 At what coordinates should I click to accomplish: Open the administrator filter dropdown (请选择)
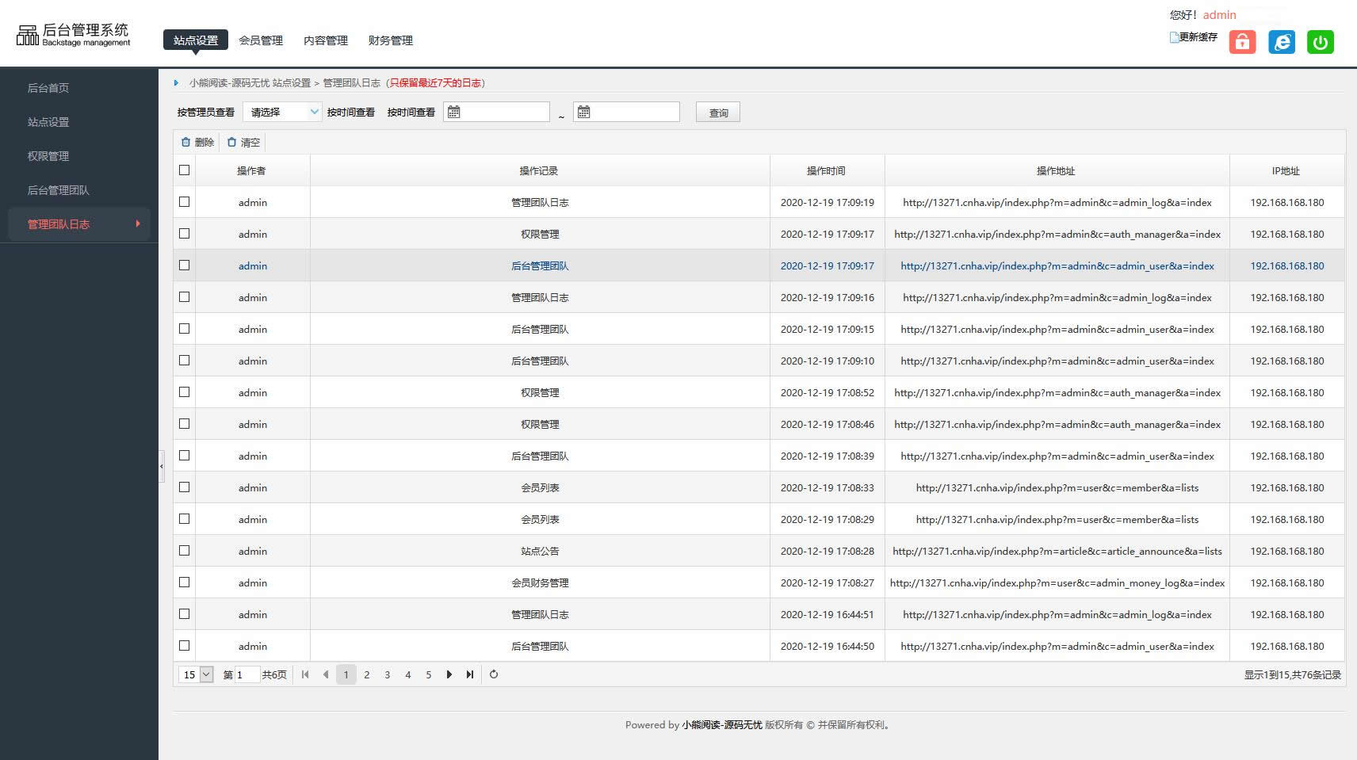(x=282, y=112)
